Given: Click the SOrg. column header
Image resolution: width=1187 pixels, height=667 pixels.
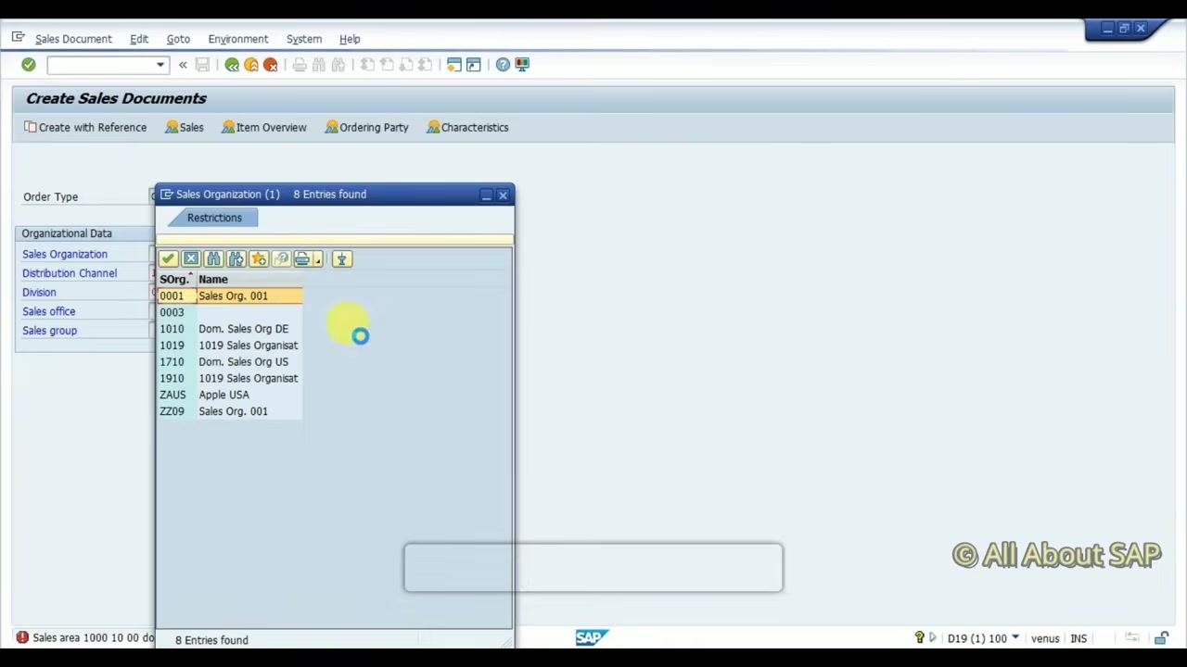Looking at the screenshot, I should coord(176,280).
